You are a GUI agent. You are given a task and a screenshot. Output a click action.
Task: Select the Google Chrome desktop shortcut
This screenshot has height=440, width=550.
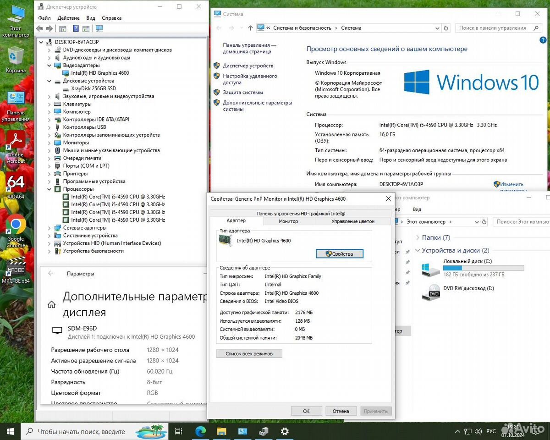(16, 231)
